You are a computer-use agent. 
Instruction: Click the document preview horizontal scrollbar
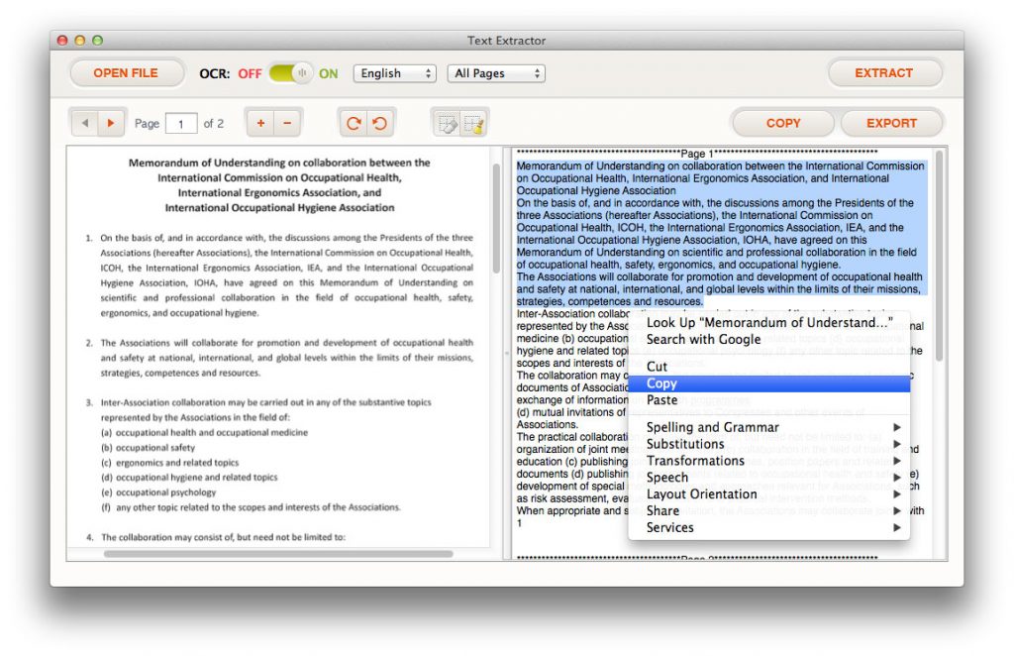pos(278,554)
